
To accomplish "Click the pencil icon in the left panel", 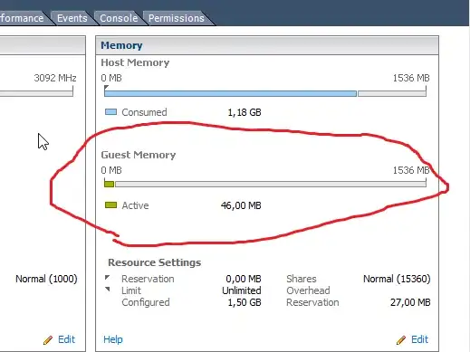I will tap(48, 340).
